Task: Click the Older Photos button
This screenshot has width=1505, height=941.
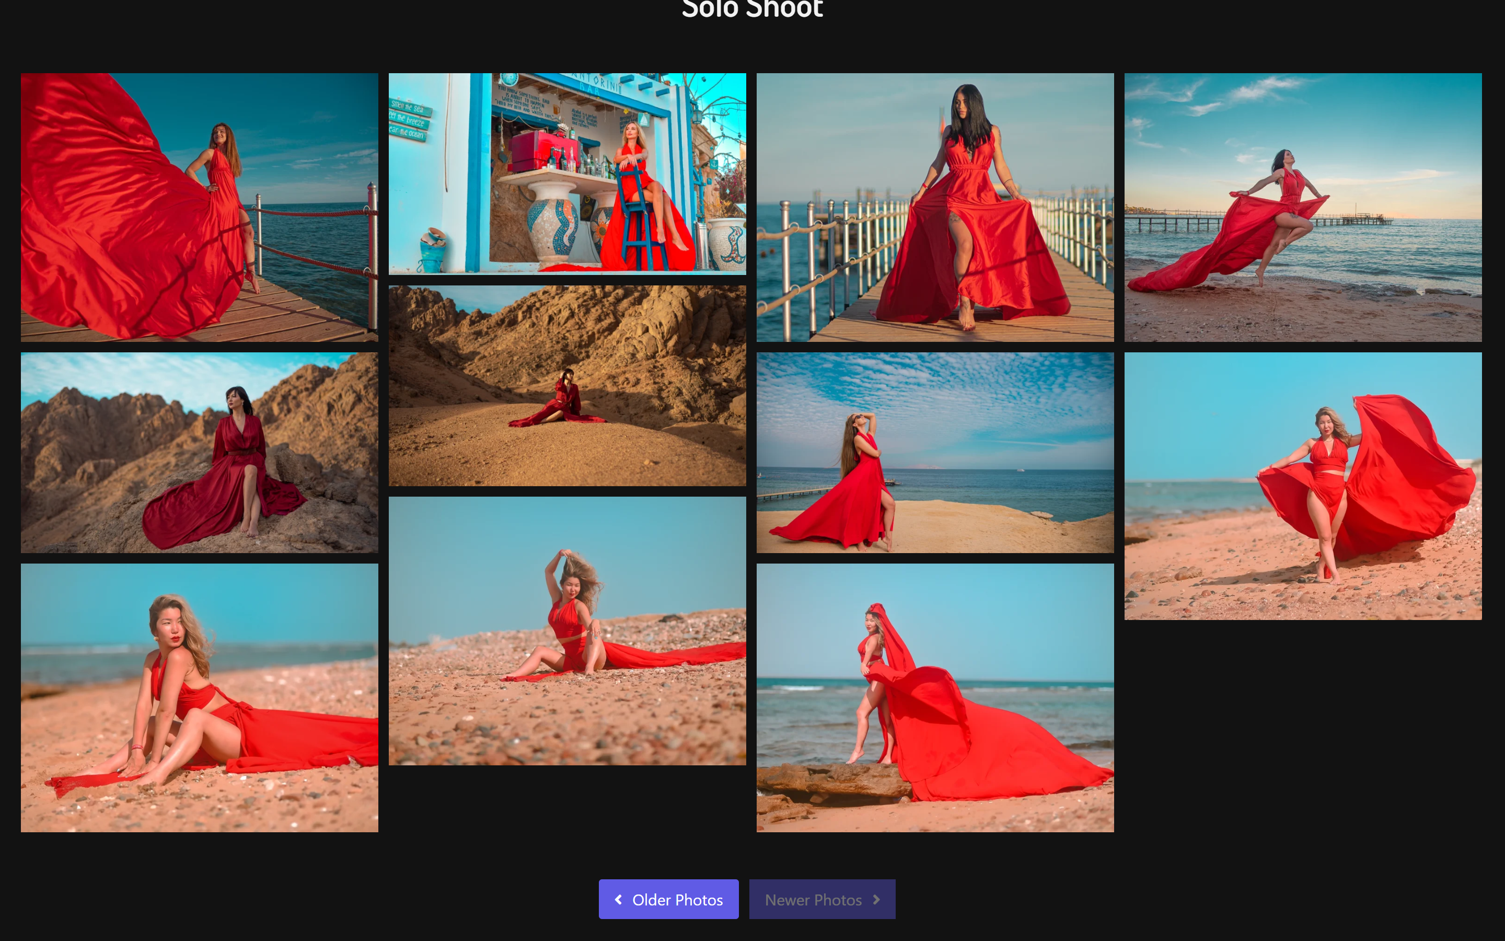Action: point(668,899)
